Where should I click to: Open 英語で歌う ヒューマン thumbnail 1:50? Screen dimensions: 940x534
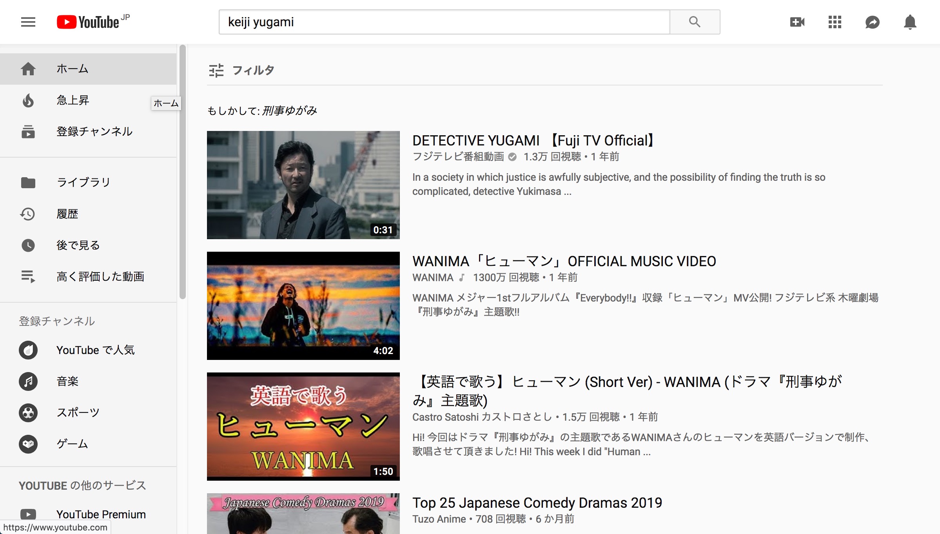pyautogui.click(x=303, y=427)
